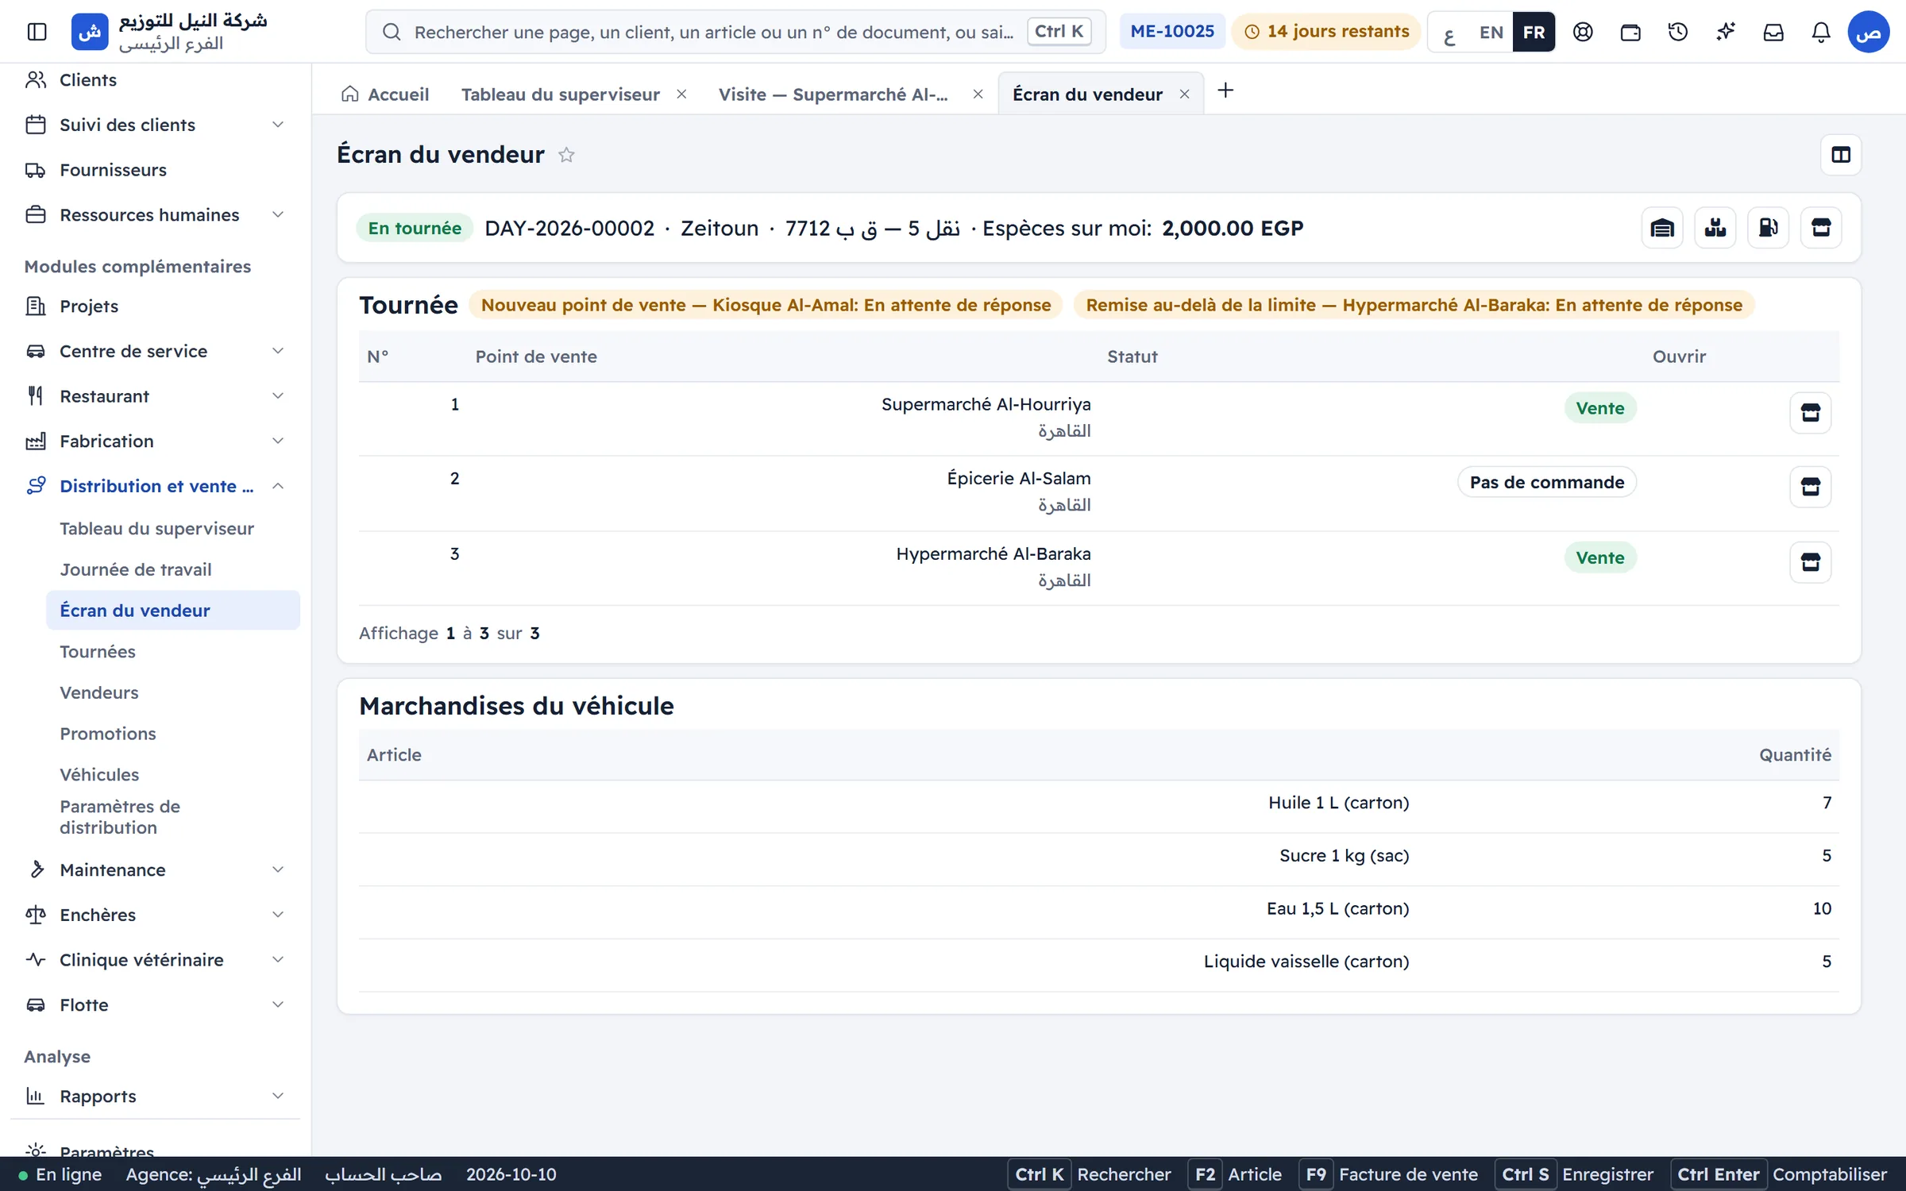Open the Hypermarché Al-Baraka visit store icon

pyautogui.click(x=1811, y=562)
